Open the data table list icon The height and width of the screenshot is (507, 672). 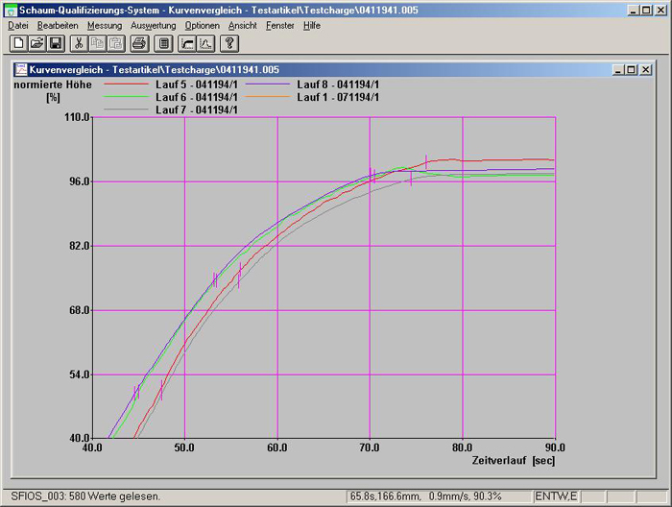pyautogui.click(x=164, y=43)
